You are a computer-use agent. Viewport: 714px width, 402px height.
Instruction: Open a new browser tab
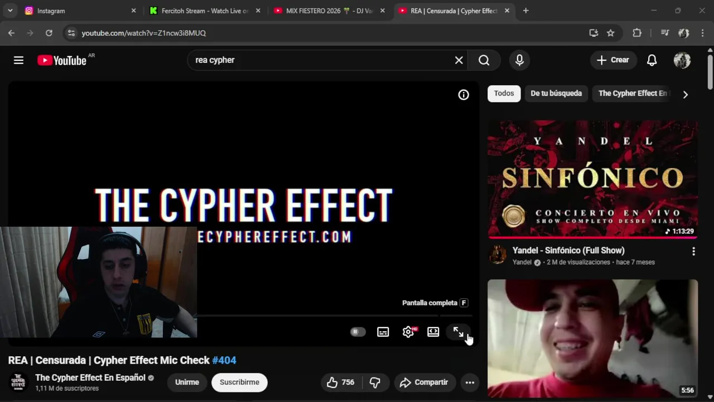click(525, 11)
